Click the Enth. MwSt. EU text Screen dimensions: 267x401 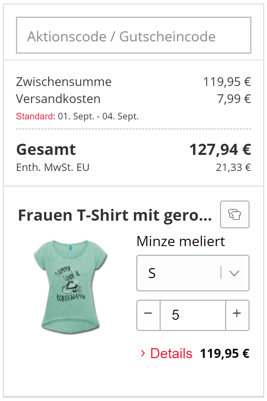(x=53, y=167)
